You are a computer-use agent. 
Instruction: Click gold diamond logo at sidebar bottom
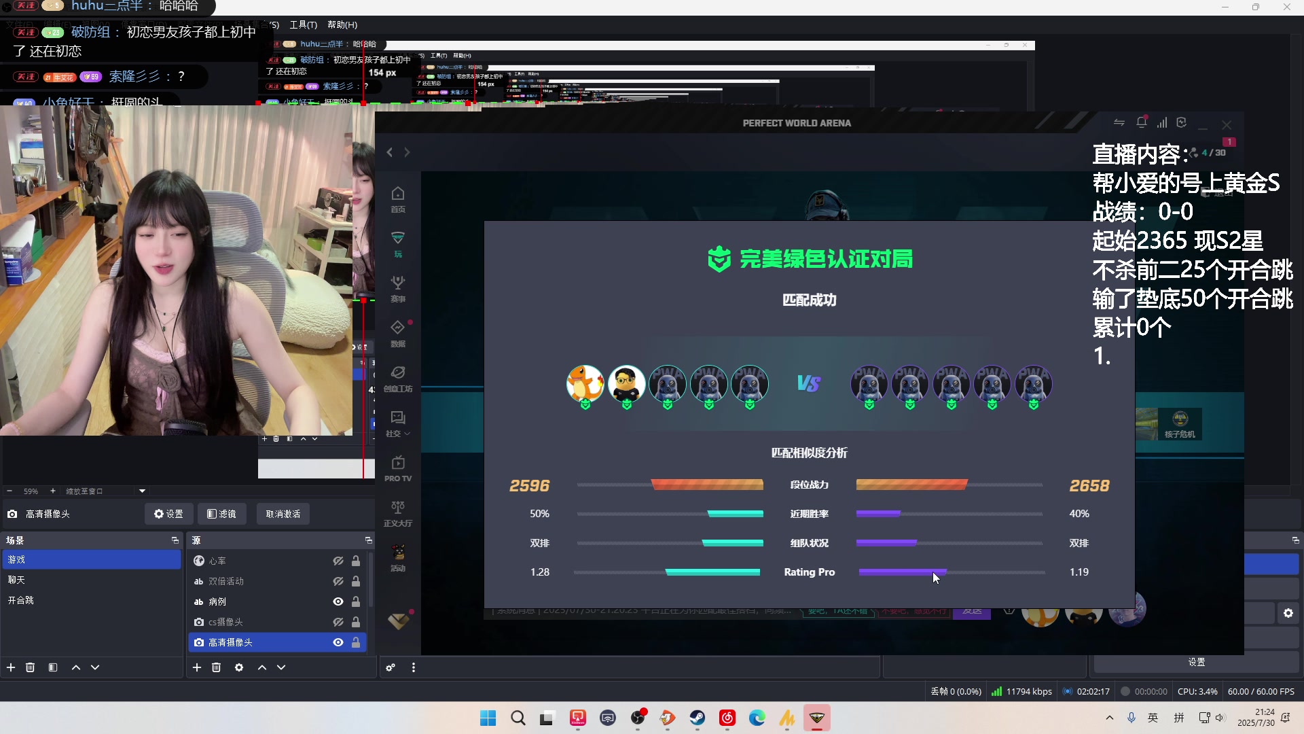(x=399, y=621)
